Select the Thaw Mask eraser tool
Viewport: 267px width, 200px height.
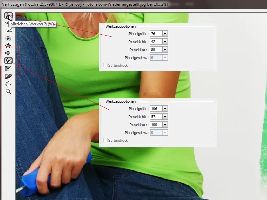pyautogui.click(x=8, y=76)
